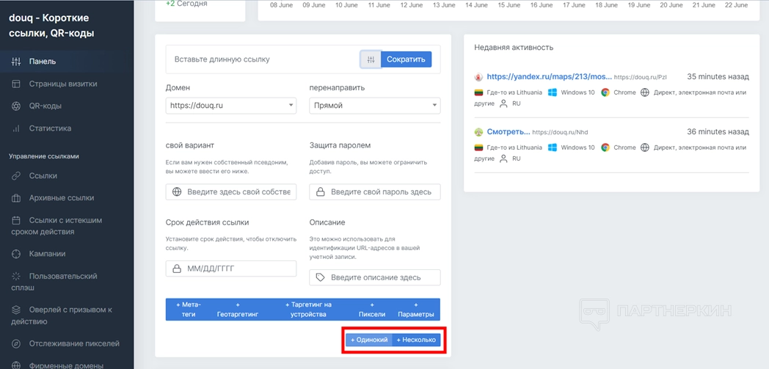The height and width of the screenshot is (369, 769).
Task: Go to Оверлей с призывом к действию
Action: tap(70, 315)
